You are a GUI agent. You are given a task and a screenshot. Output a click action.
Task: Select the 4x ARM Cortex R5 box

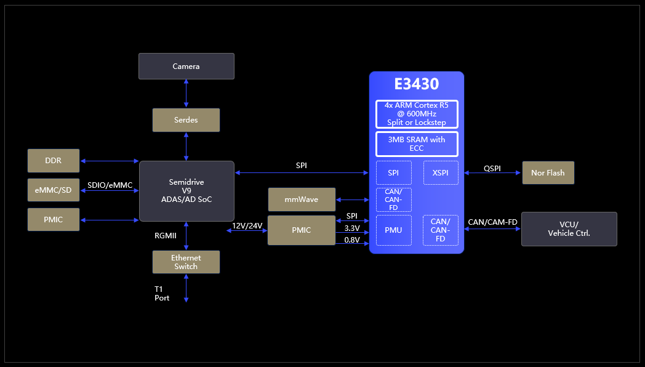(417, 114)
